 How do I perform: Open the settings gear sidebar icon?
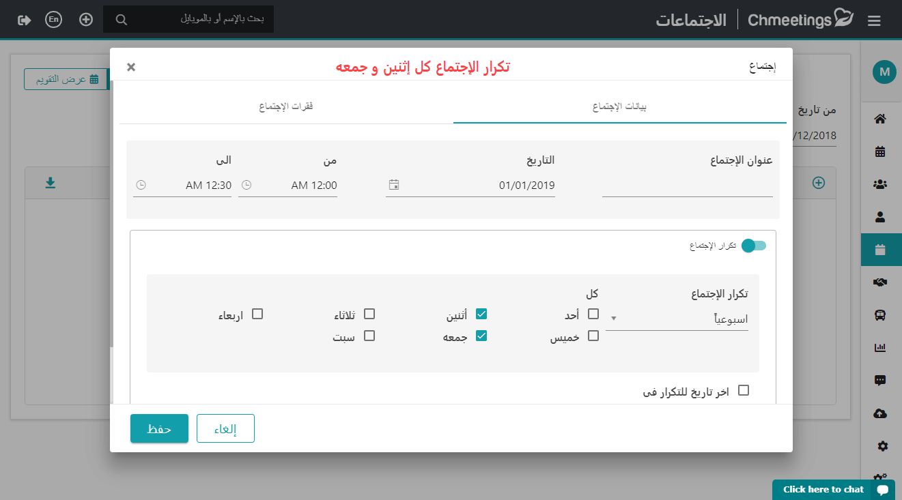882,446
